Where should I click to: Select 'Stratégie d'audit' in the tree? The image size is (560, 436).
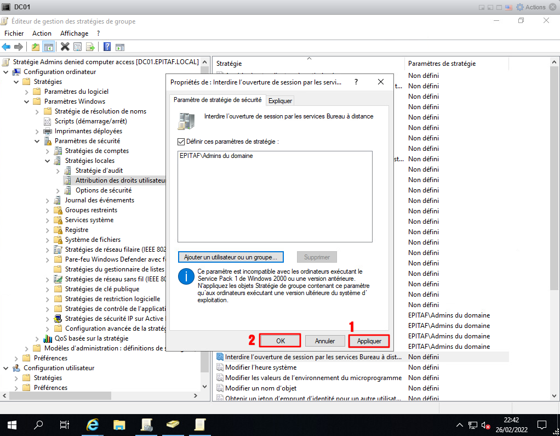99,171
